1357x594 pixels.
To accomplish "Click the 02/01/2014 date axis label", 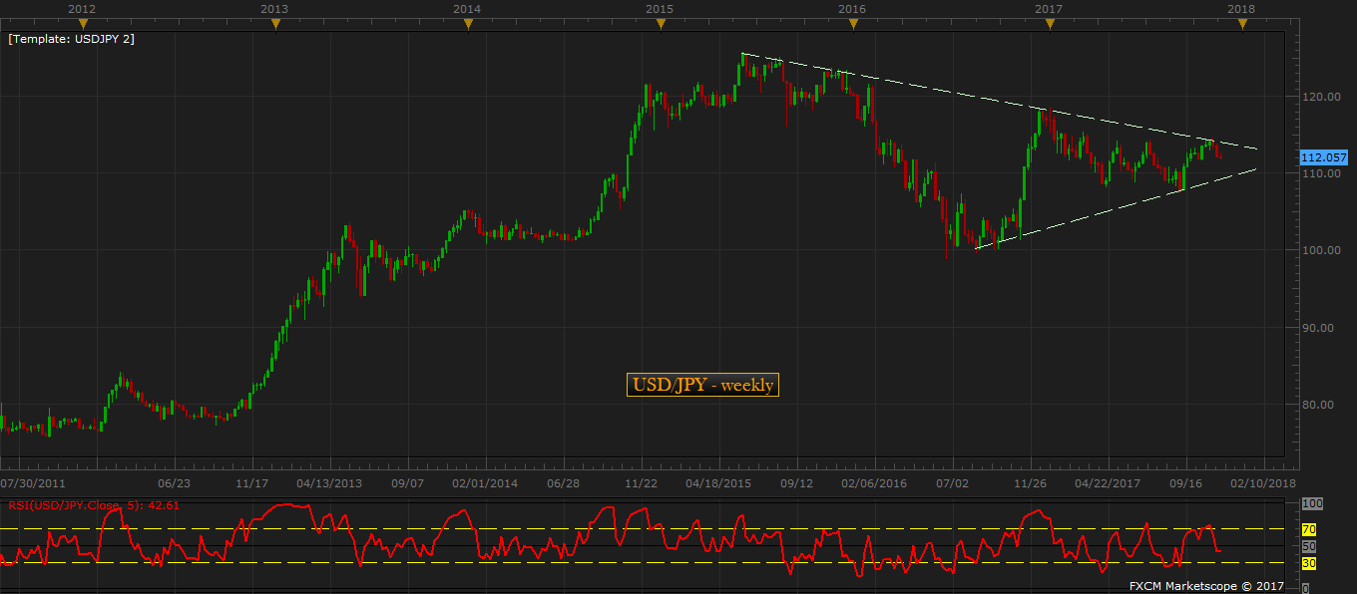I will (x=485, y=483).
